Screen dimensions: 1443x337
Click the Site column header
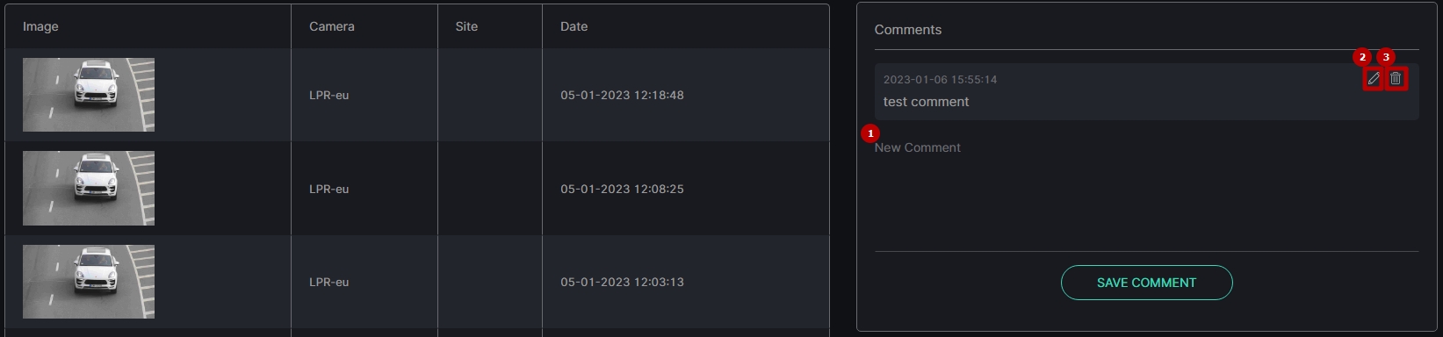(x=466, y=26)
